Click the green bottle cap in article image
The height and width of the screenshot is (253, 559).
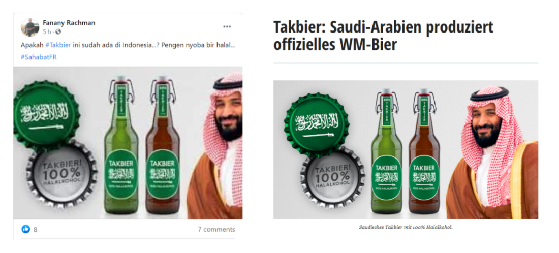[x=317, y=124]
